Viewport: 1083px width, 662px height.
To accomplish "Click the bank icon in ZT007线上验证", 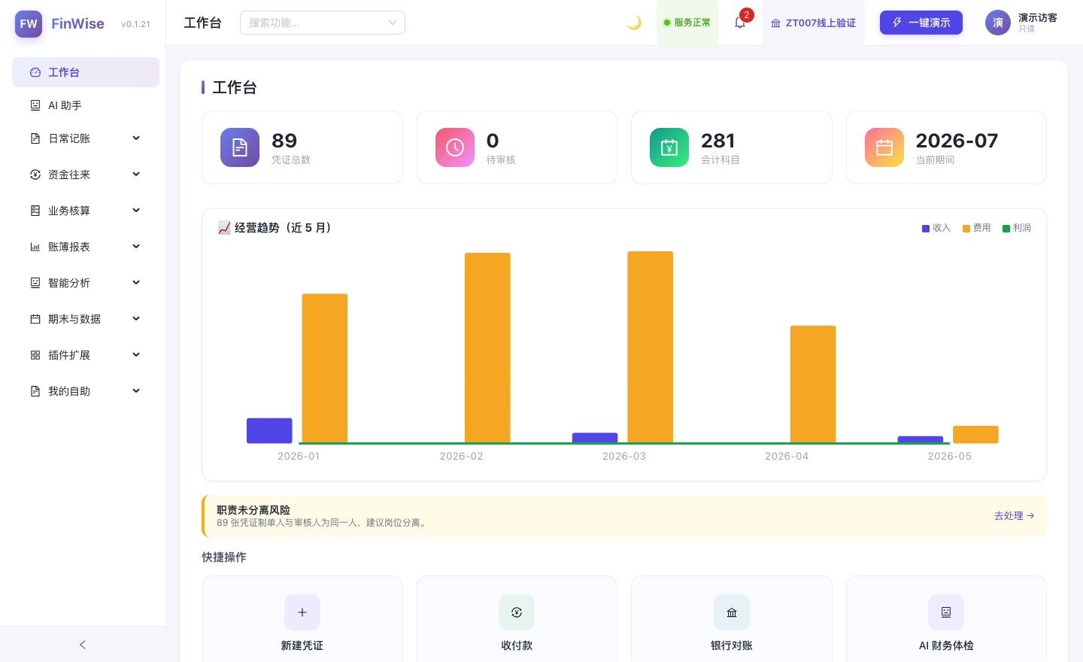I will pyautogui.click(x=776, y=23).
